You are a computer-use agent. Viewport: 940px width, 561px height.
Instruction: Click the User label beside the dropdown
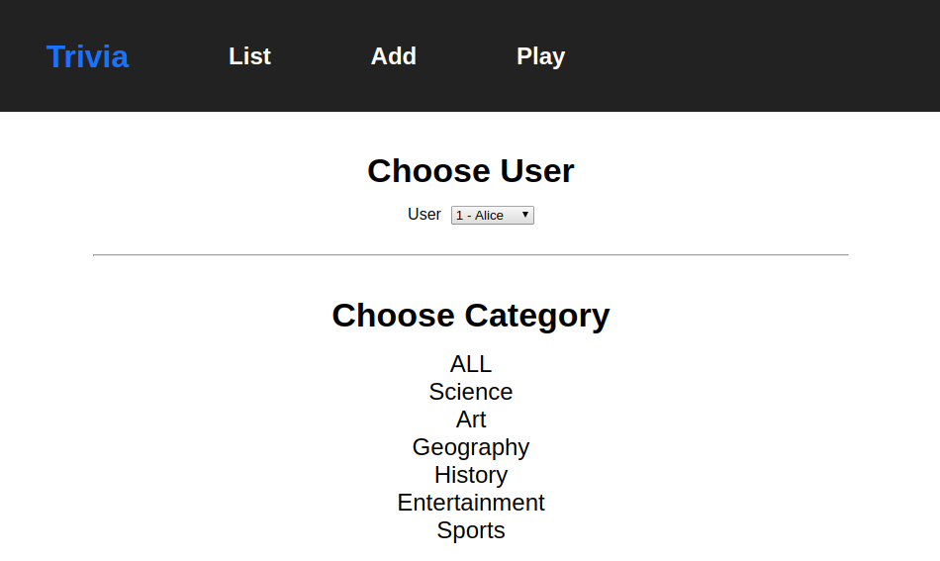click(x=424, y=215)
